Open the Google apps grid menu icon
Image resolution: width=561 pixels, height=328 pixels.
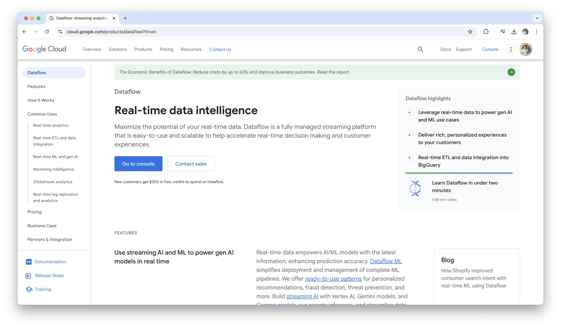(x=511, y=49)
